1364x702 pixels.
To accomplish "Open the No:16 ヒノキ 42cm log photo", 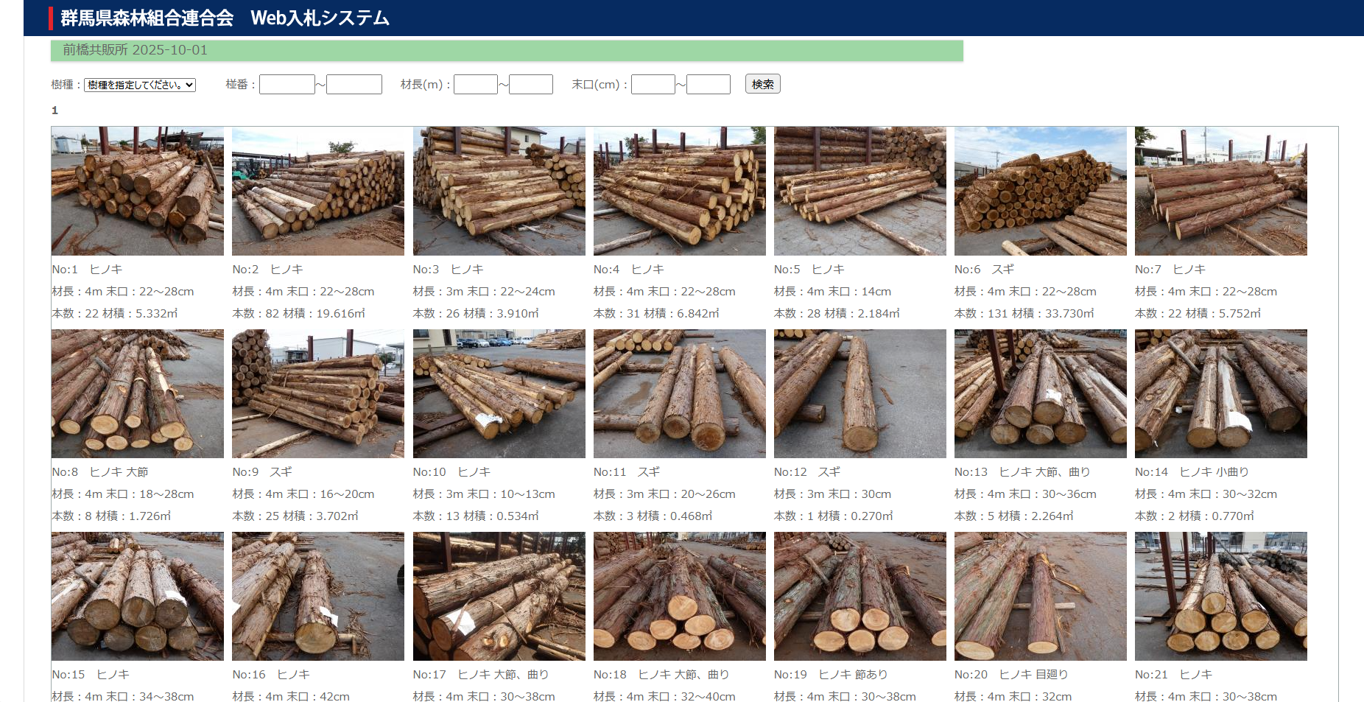I will click(318, 597).
